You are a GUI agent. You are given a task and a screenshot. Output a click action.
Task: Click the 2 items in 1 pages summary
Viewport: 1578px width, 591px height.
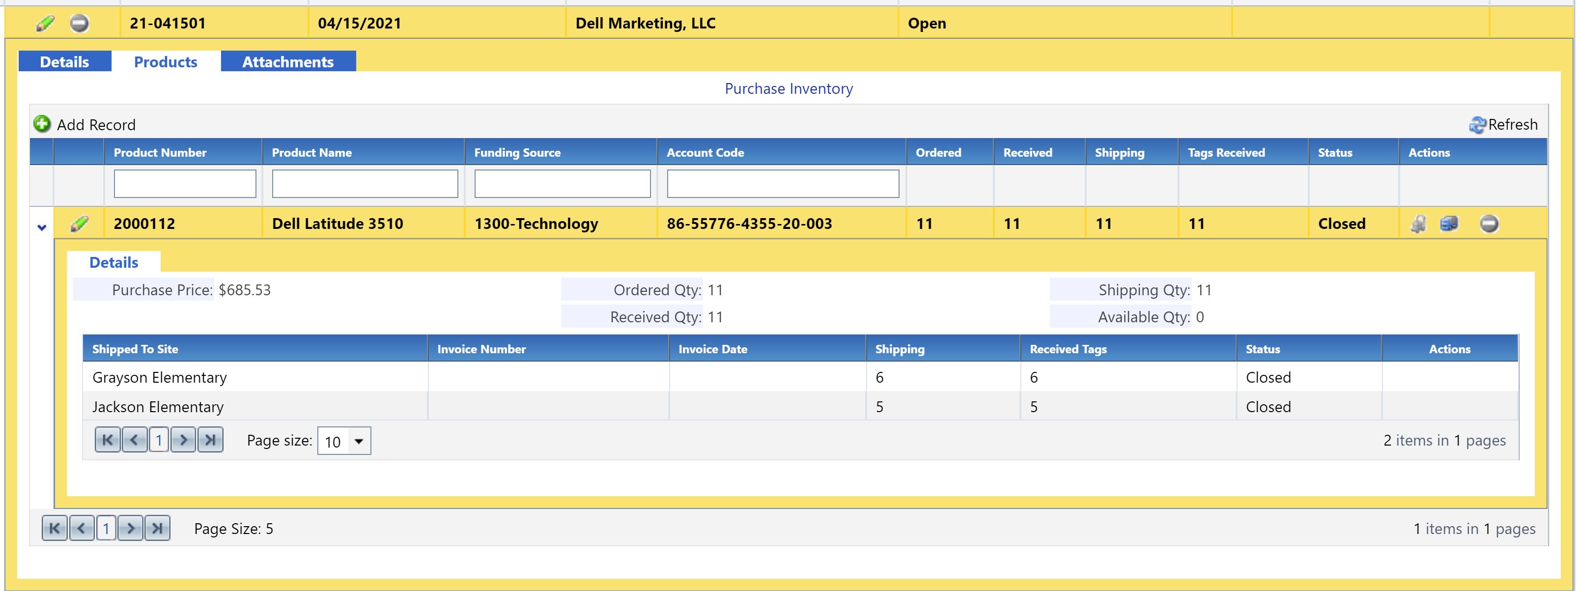coord(1444,440)
